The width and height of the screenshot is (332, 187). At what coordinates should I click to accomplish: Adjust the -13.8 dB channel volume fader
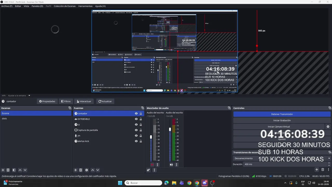pos(151,137)
